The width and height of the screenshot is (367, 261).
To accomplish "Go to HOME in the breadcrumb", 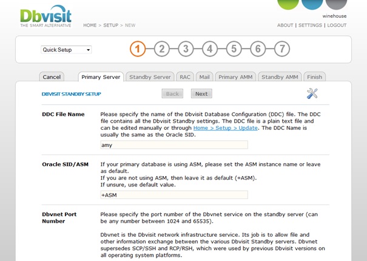I will coord(90,25).
